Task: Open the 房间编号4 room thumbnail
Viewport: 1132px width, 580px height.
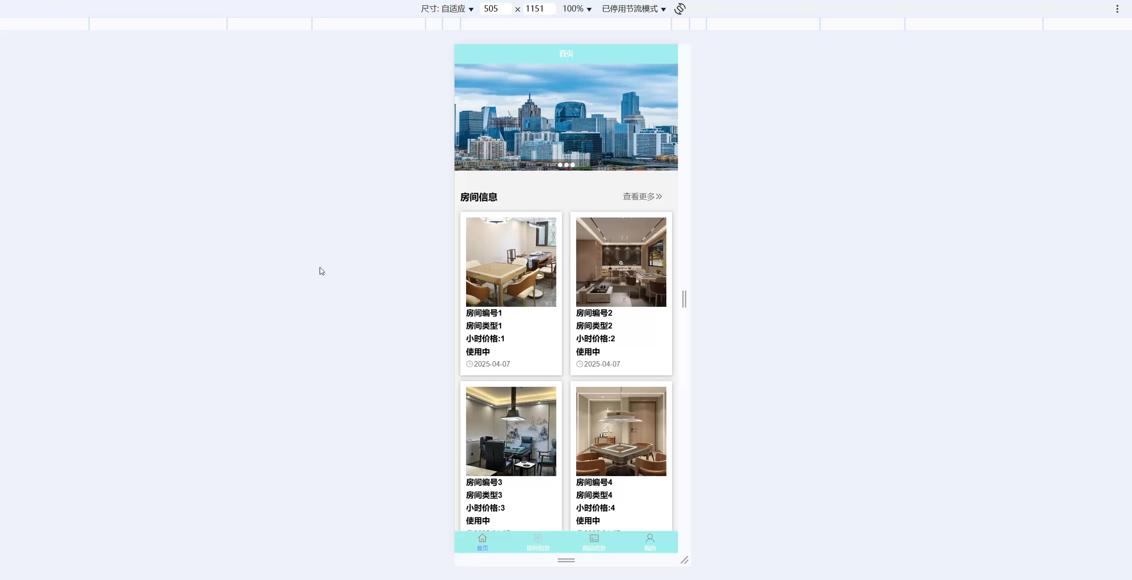Action: click(621, 431)
